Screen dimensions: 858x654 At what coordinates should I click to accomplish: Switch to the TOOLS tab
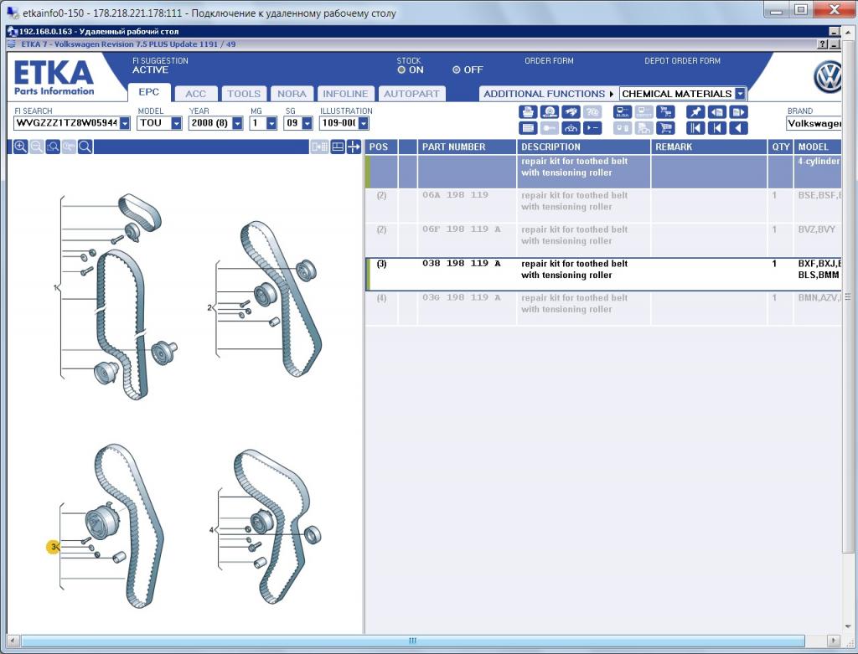tap(244, 94)
